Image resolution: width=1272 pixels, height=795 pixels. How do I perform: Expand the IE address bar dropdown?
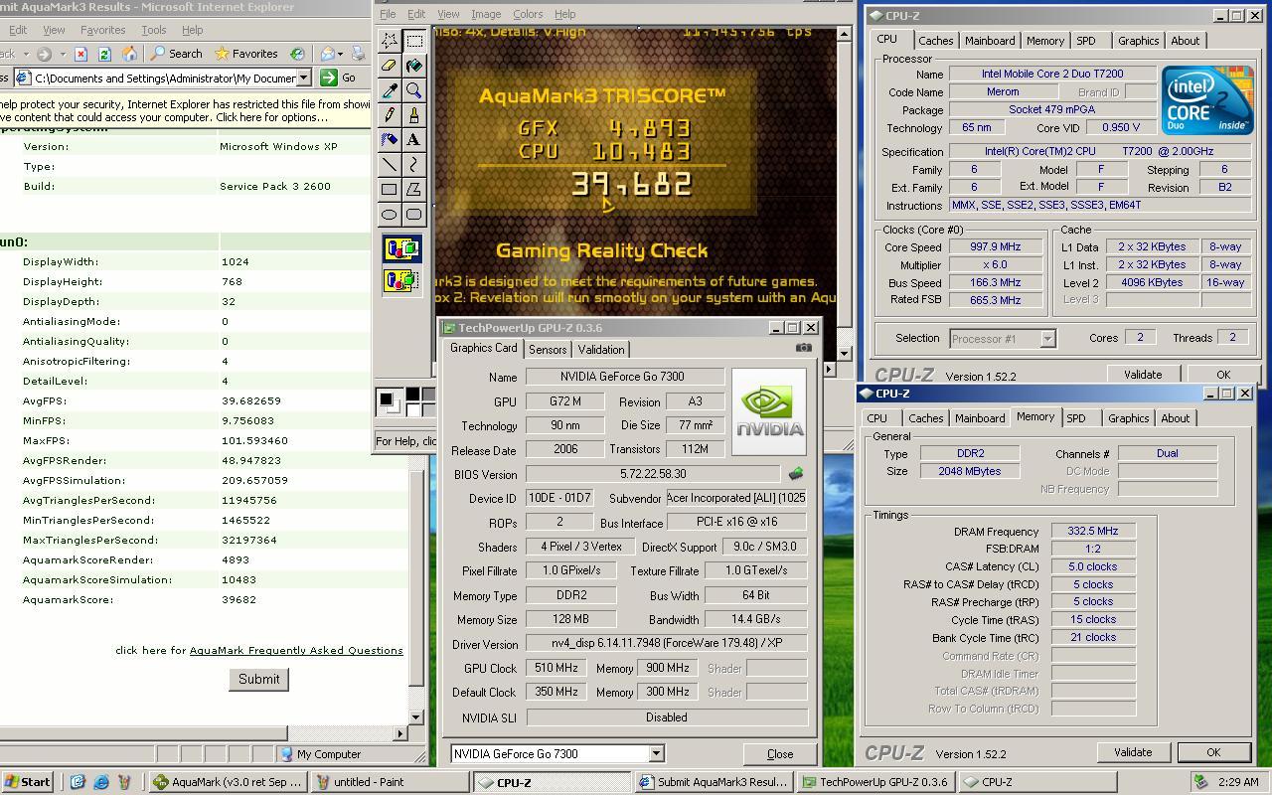click(303, 78)
